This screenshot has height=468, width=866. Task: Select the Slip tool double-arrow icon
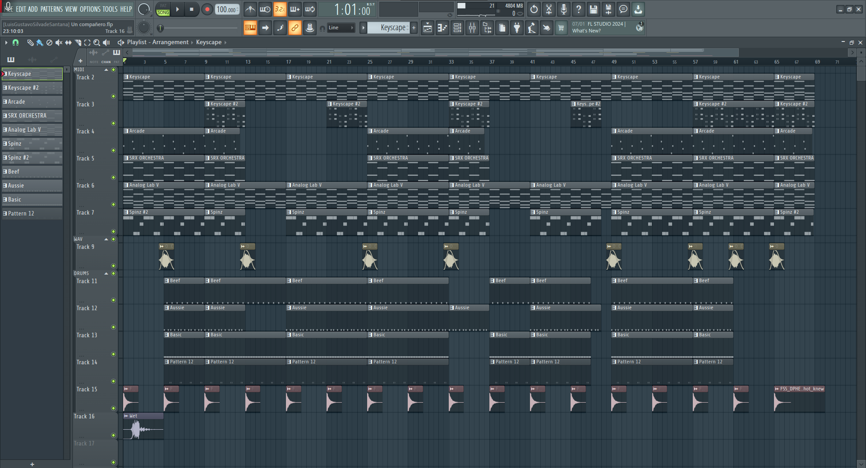[68, 42]
